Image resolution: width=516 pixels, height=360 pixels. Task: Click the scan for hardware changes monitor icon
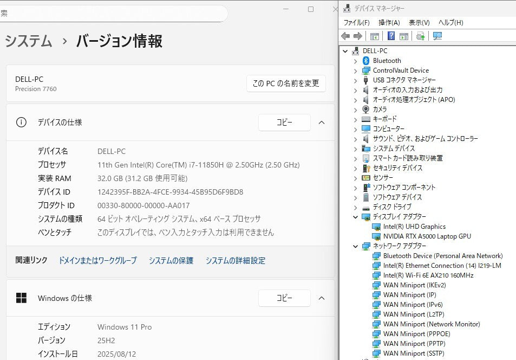coord(437,36)
